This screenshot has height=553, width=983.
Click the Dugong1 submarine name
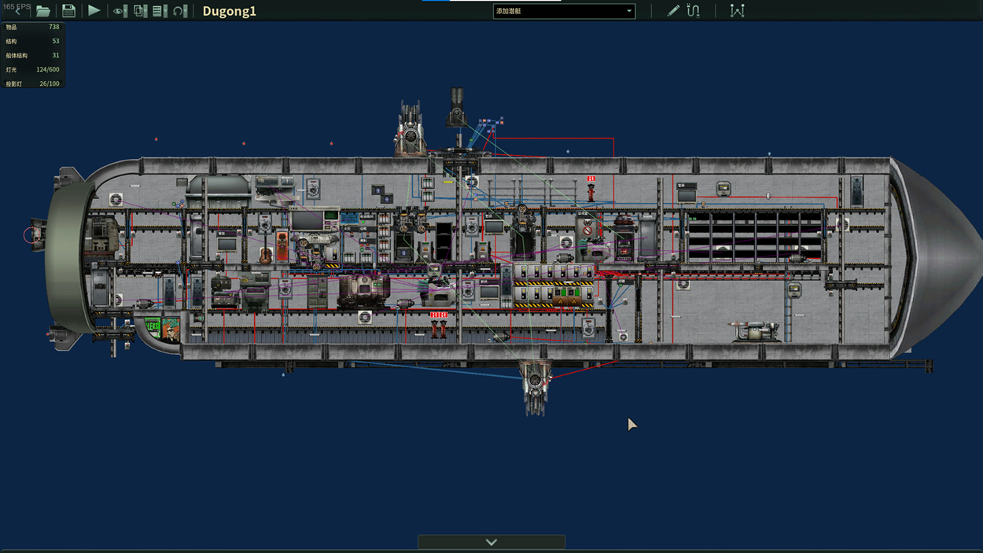230,11
